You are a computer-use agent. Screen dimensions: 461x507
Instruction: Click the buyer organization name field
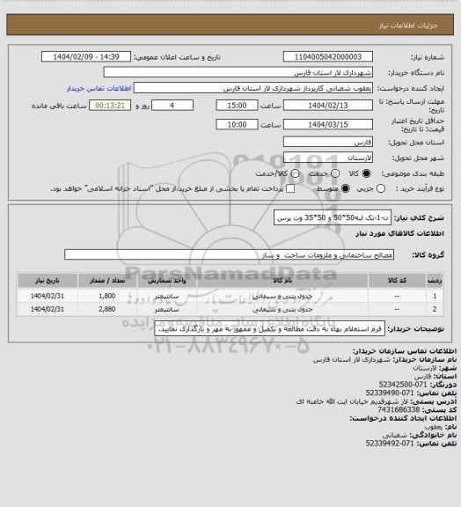coord(238,72)
